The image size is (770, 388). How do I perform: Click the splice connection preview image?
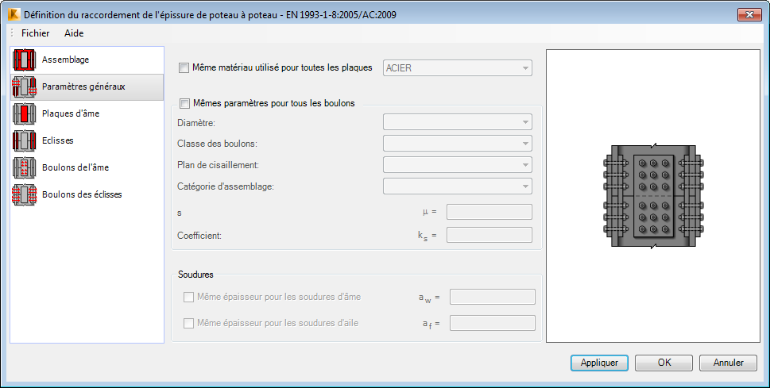point(653,195)
